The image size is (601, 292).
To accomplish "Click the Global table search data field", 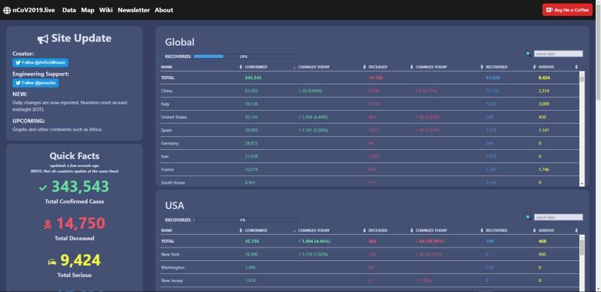I will (x=558, y=54).
